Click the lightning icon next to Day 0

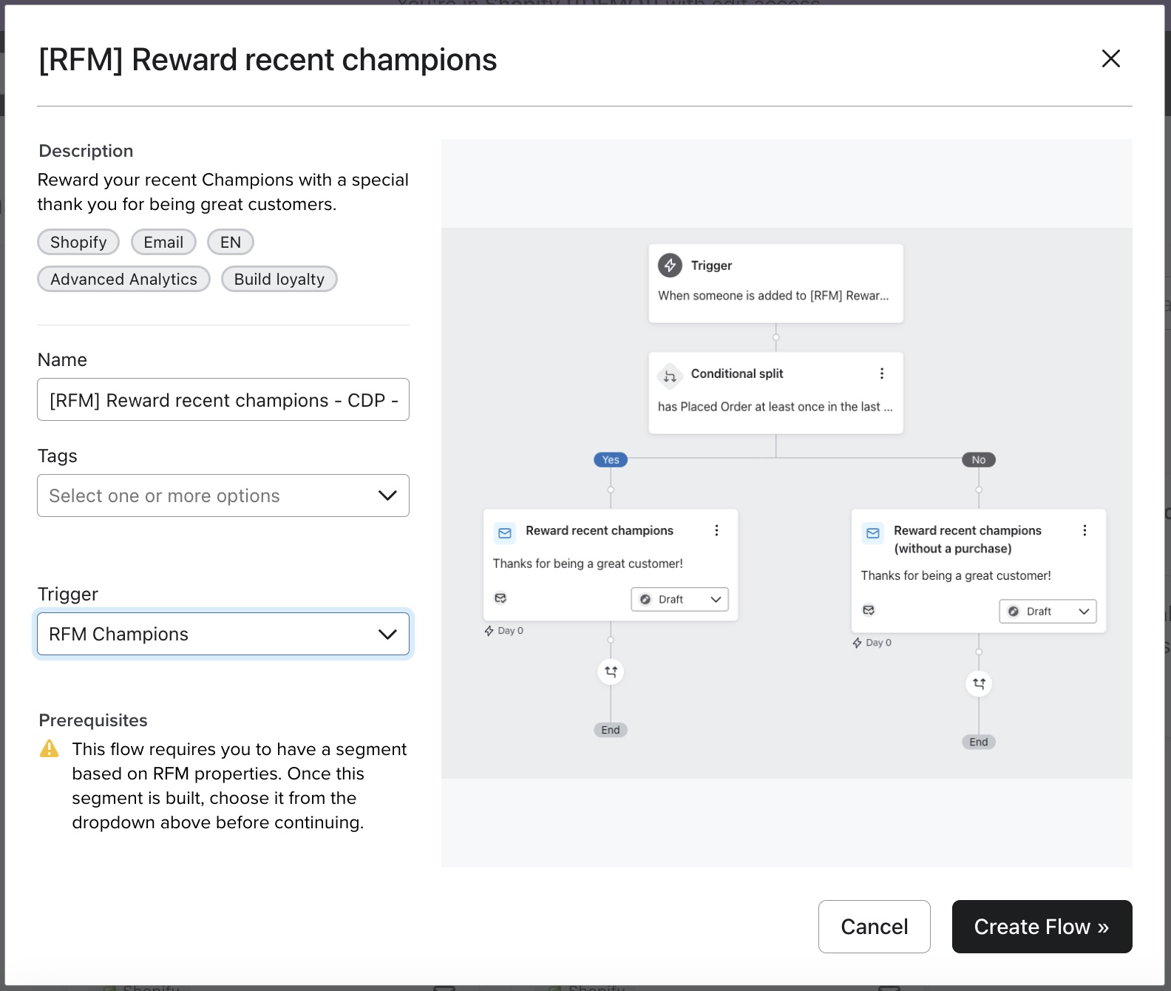pos(489,630)
